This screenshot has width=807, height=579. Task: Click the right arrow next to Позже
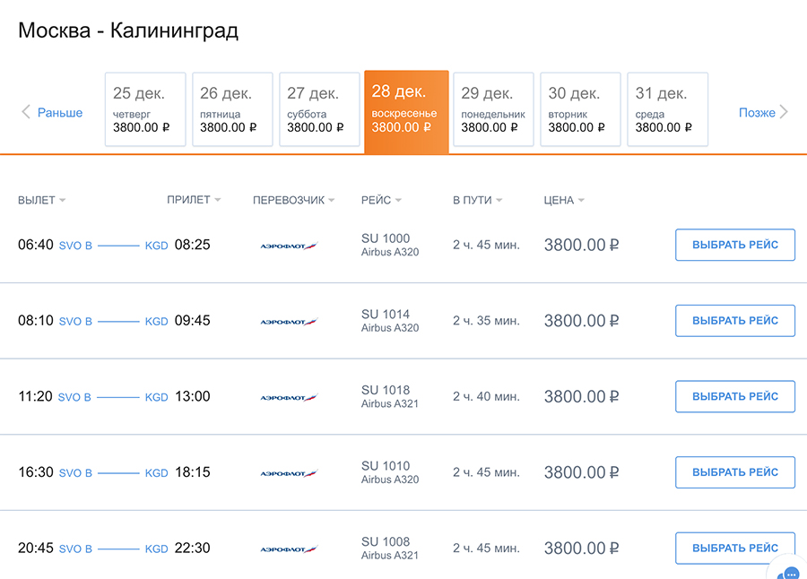[784, 112]
